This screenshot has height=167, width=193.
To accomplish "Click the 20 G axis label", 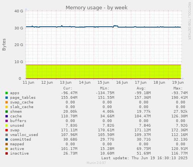I will pyautogui.click(x=19, y=45).
